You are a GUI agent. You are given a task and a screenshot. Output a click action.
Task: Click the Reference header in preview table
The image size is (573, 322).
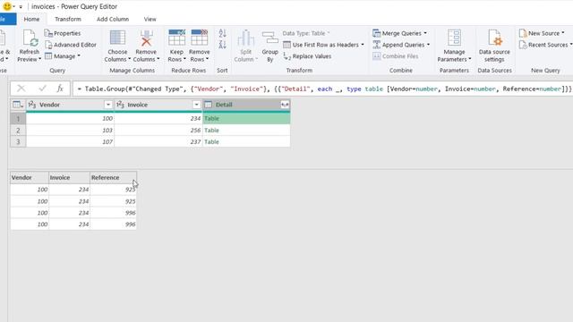114,177
